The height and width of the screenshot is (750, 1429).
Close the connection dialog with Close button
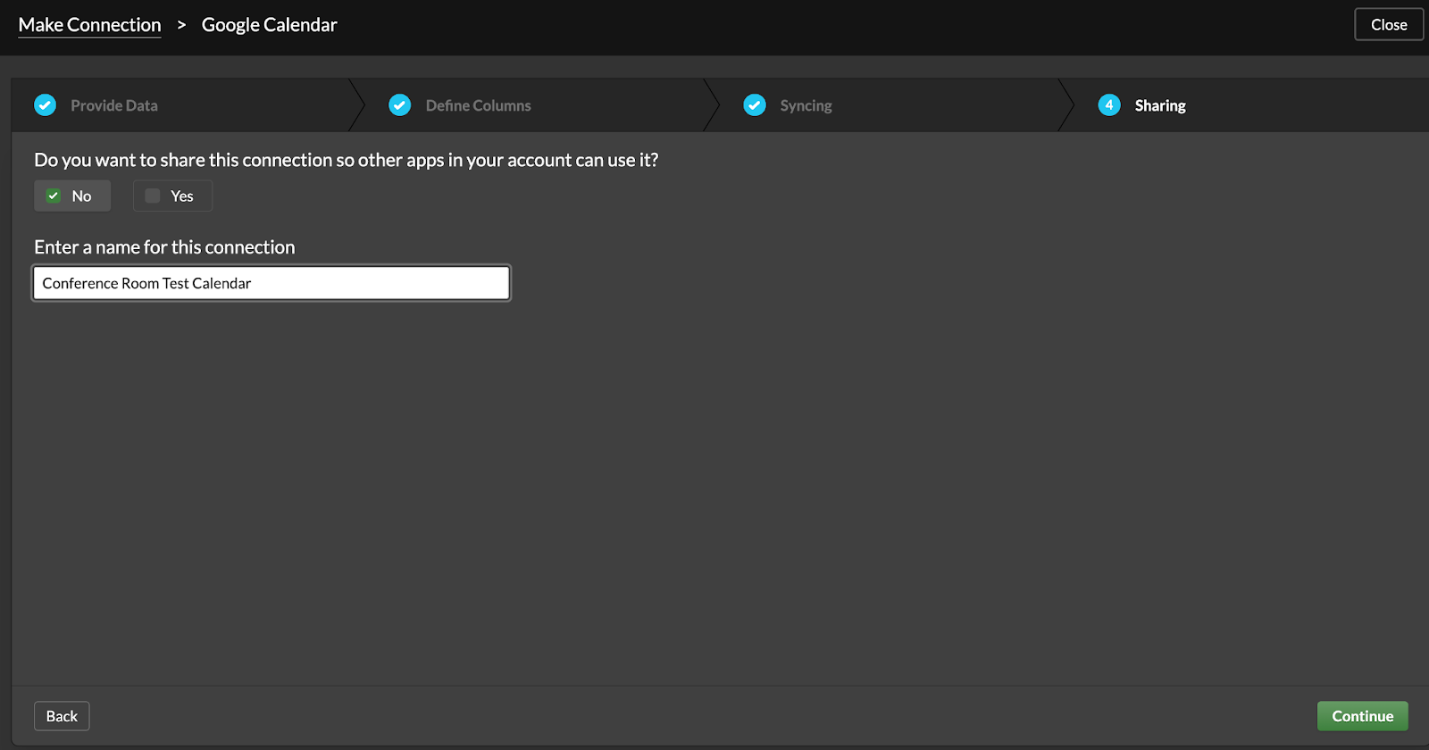point(1389,25)
